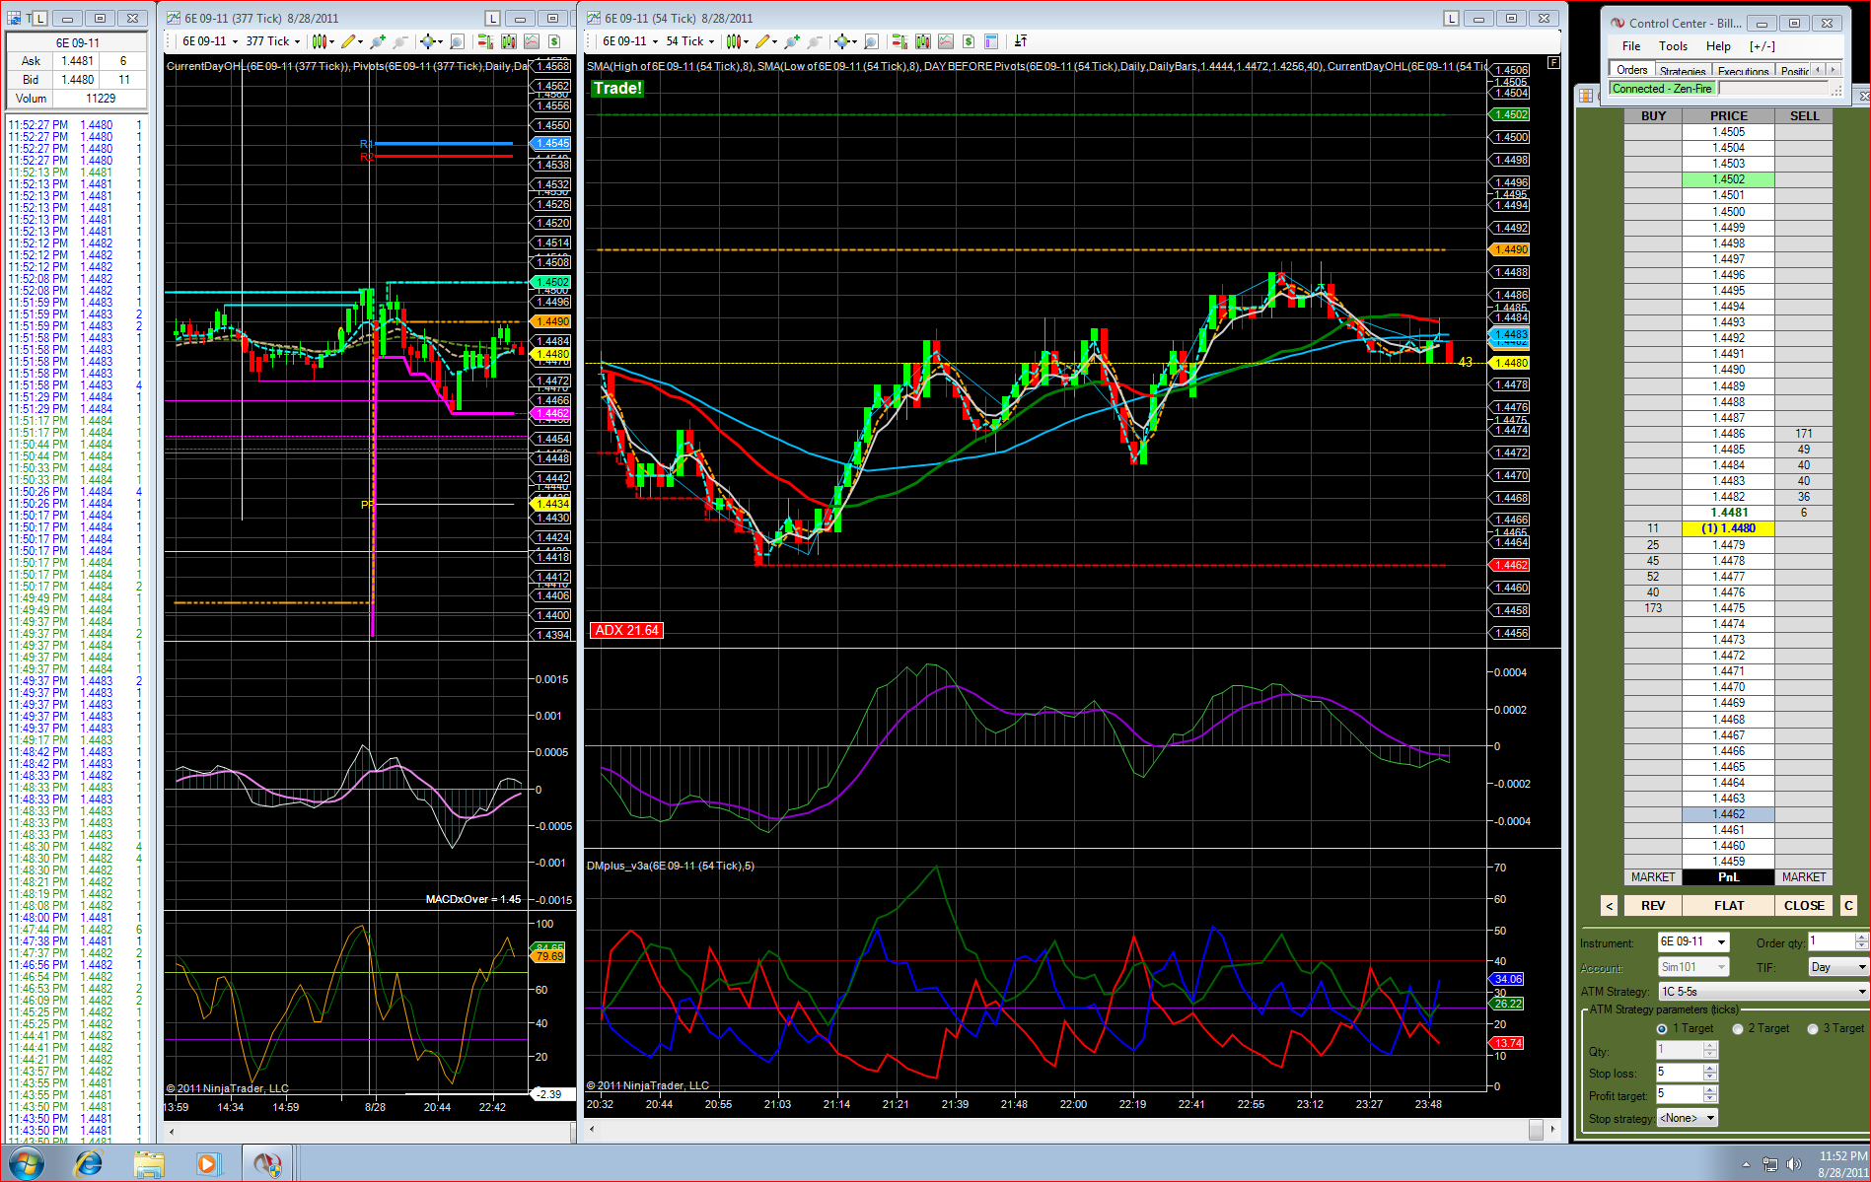Open strategies dollar icon in 54 Tick chart
This screenshot has height=1182, width=1871.
(969, 41)
